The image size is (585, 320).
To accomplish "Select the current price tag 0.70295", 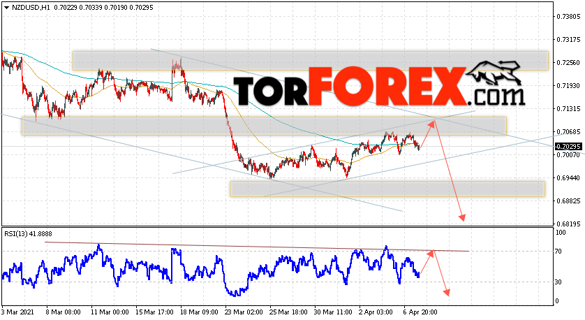I will point(568,147).
